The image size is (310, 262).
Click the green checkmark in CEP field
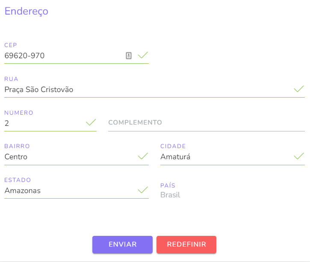coord(143,55)
